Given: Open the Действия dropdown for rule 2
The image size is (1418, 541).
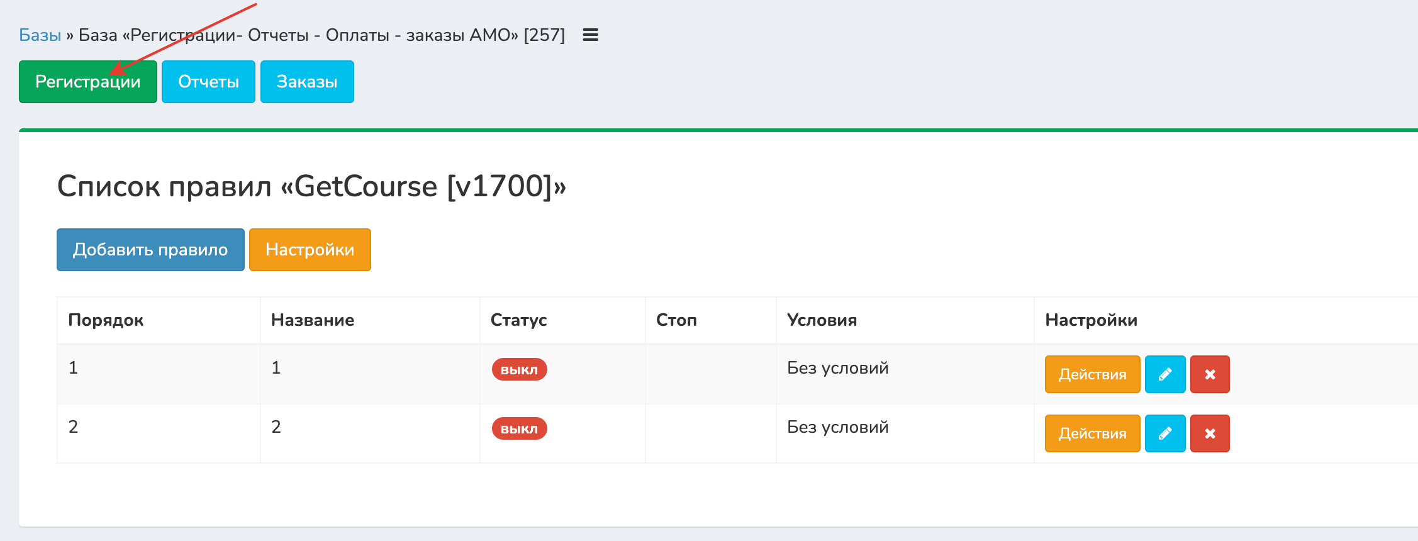Looking at the screenshot, I should 1092,433.
